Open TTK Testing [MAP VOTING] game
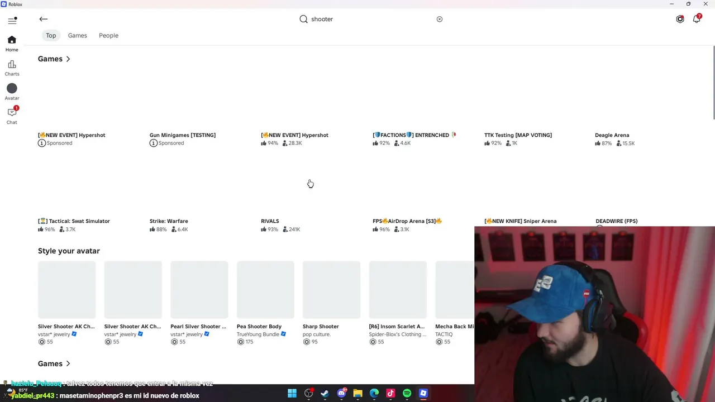715x402 pixels. tap(518, 135)
